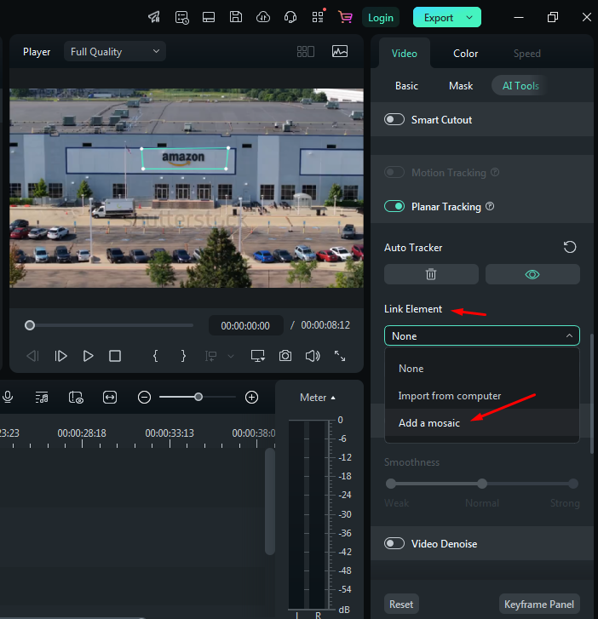
Task: Step to the previous frame
Action: click(x=32, y=356)
